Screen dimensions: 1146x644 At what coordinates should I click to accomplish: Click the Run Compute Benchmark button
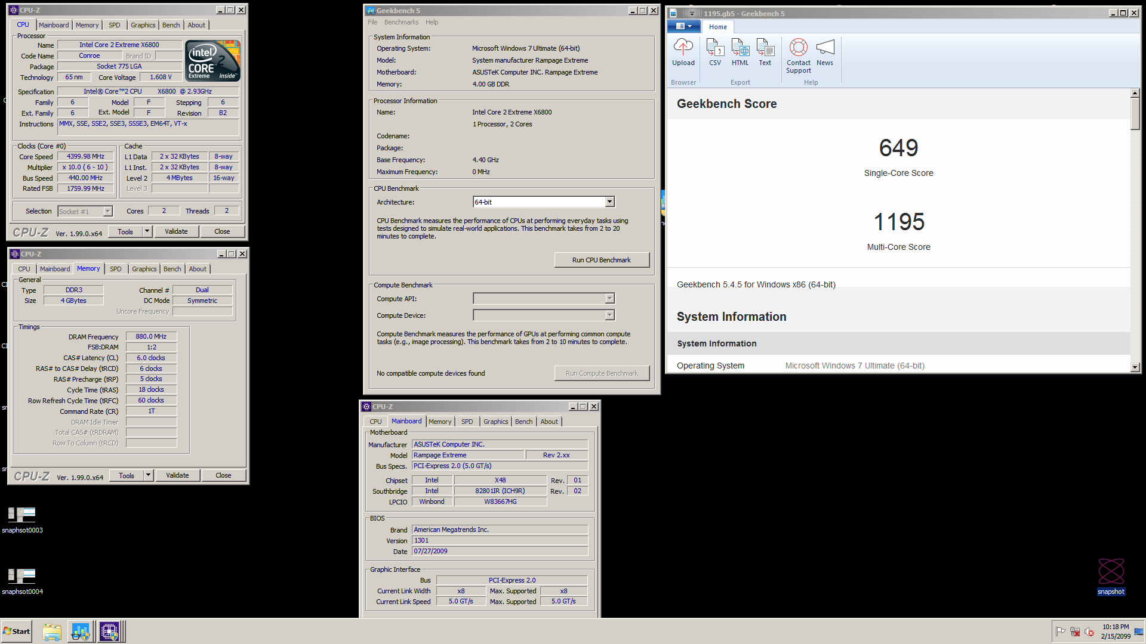[602, 373]
